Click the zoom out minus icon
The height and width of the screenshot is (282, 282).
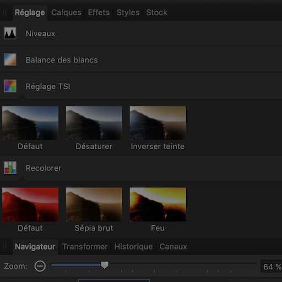pyautogui.click(x=40, y=266)
